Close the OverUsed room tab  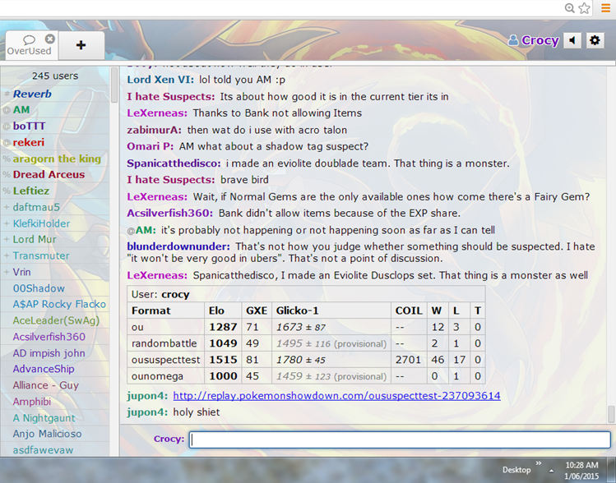[x=50, y=39]
